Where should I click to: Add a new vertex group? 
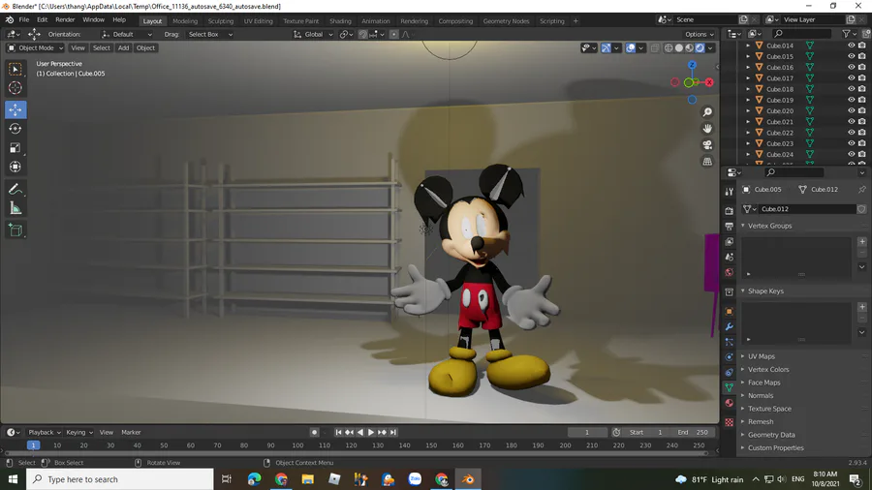(862, 242)
